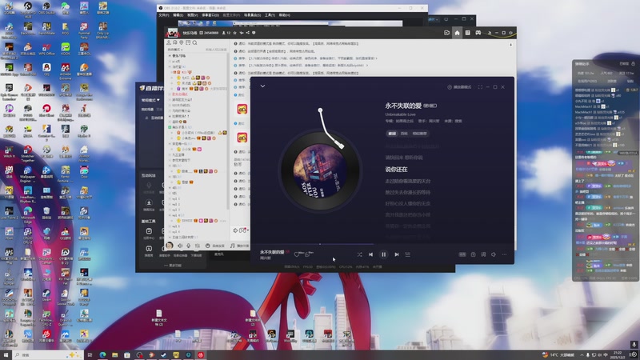Open 模式 dropdown in streaming assistant panel
Screen dimensions: 640x360
click(x=150, y=100)
